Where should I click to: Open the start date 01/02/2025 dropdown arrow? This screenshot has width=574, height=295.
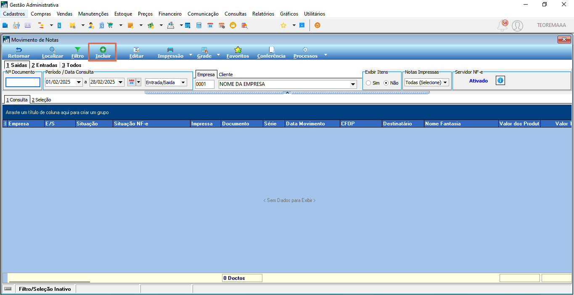pos(79,82)
